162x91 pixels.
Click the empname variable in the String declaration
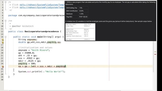click(x=31, y=39)
